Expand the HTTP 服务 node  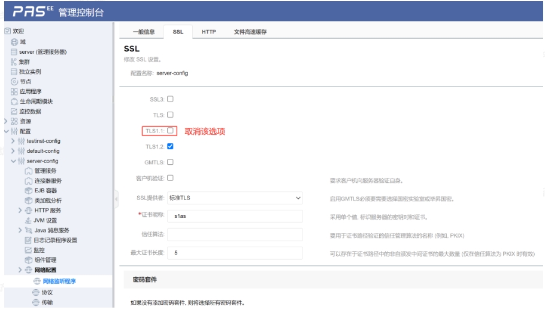click(22, 210)
